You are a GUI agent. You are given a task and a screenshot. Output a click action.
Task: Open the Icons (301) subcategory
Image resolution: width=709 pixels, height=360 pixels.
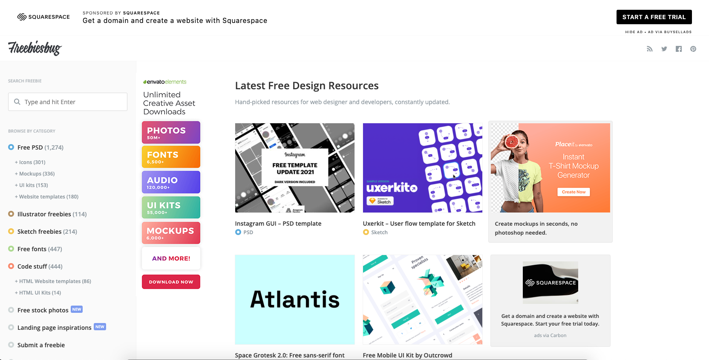[x=31, y=162]
